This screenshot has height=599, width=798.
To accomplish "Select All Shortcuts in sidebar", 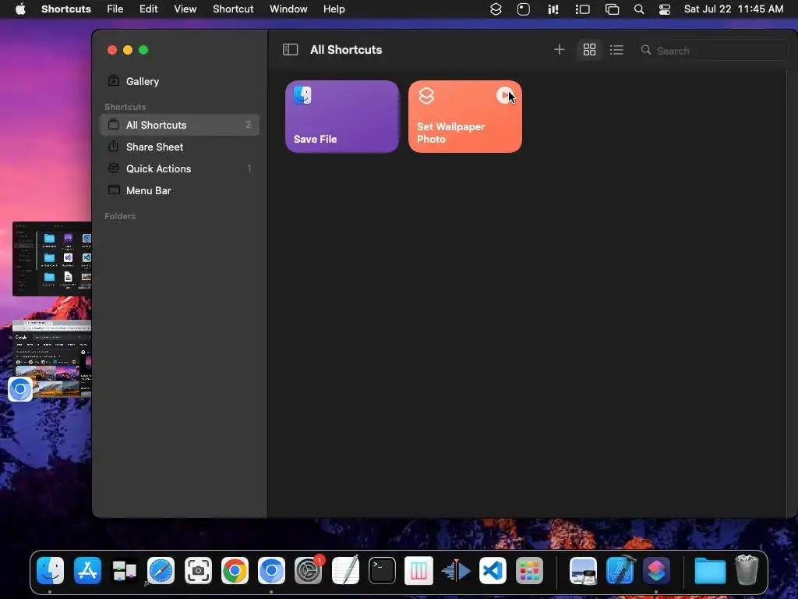I will point(180,125).
